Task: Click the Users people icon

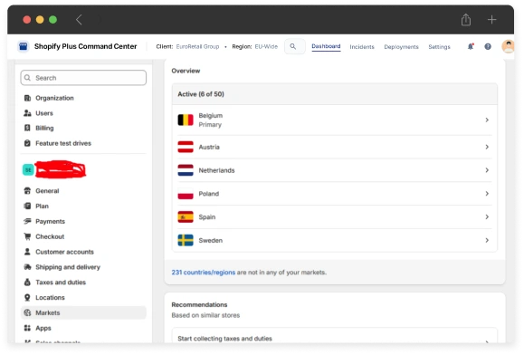Action: [27, 113]
